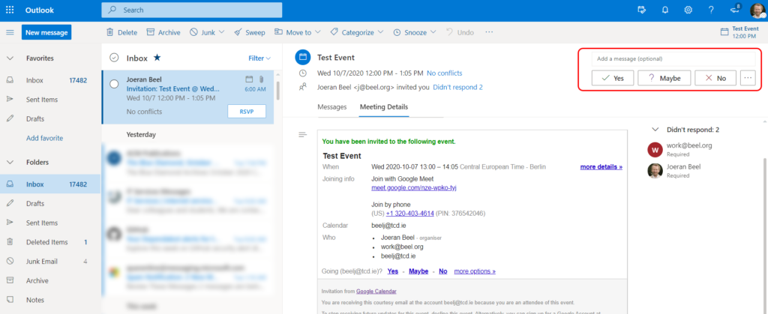Screen dimensions: 768x314
Task: Toggle the select-all circle beside Inbox heading
Action: 114,58
